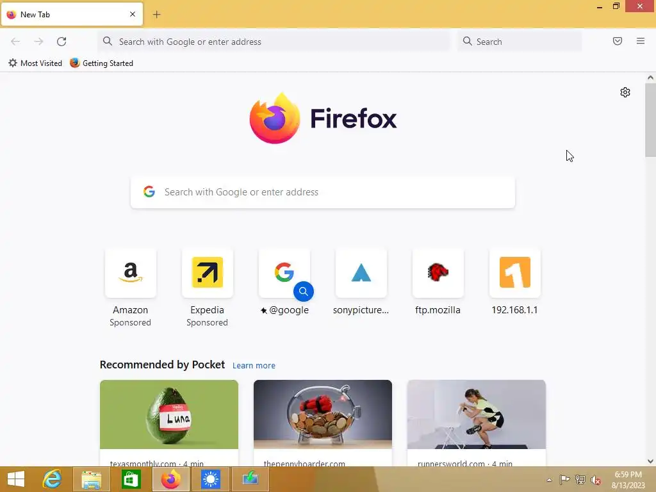Focus the toolbar Search box
Screen dimensions: 656x492
tap(519, 42)
